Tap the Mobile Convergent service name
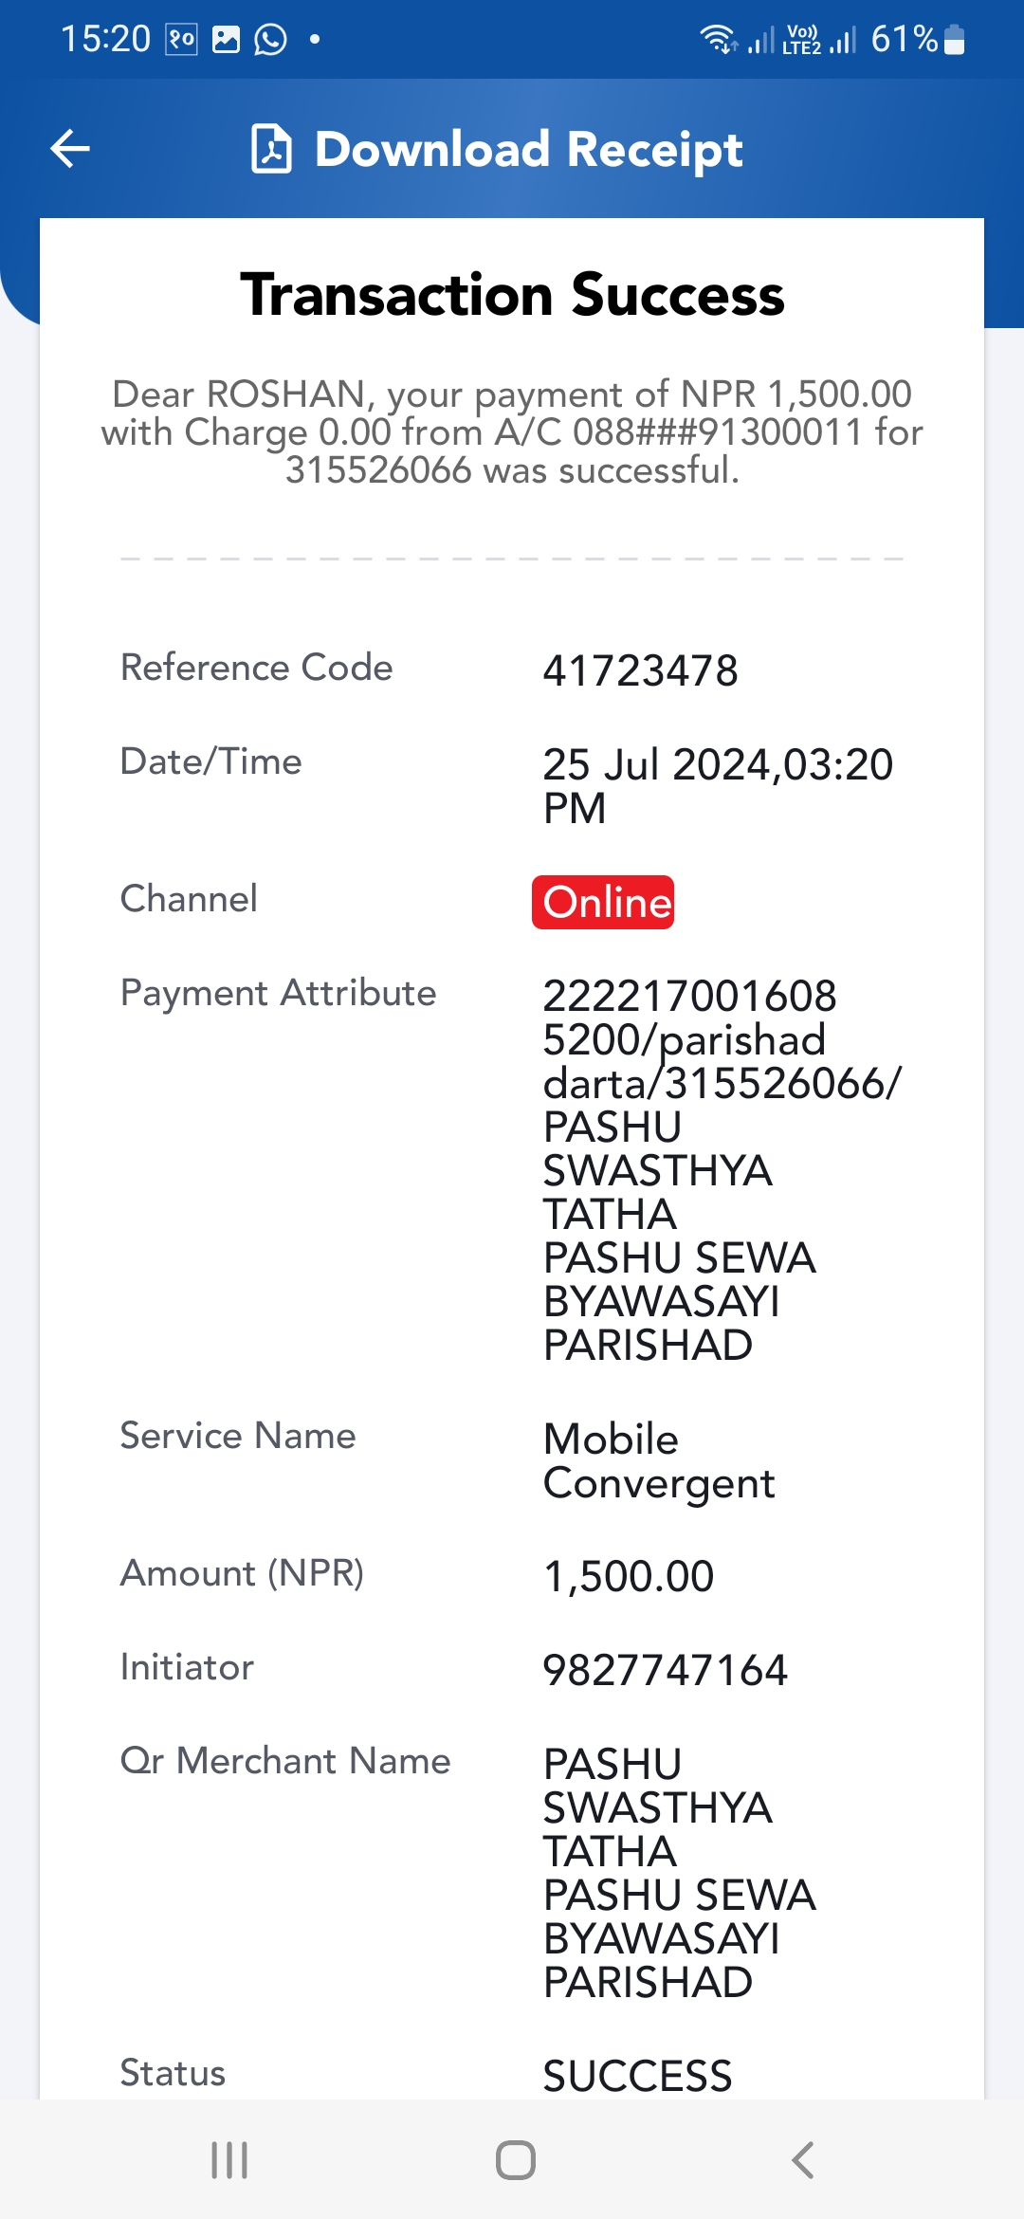The width and height of the screenshot is (1024, 2219). tap(659, 1461)
